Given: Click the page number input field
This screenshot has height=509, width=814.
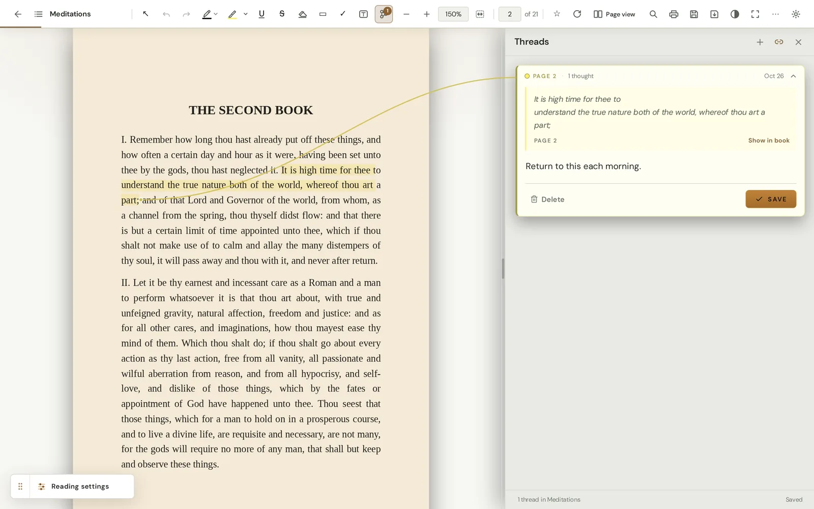Looking at the screenshot, I should click(x=509, y=14).
